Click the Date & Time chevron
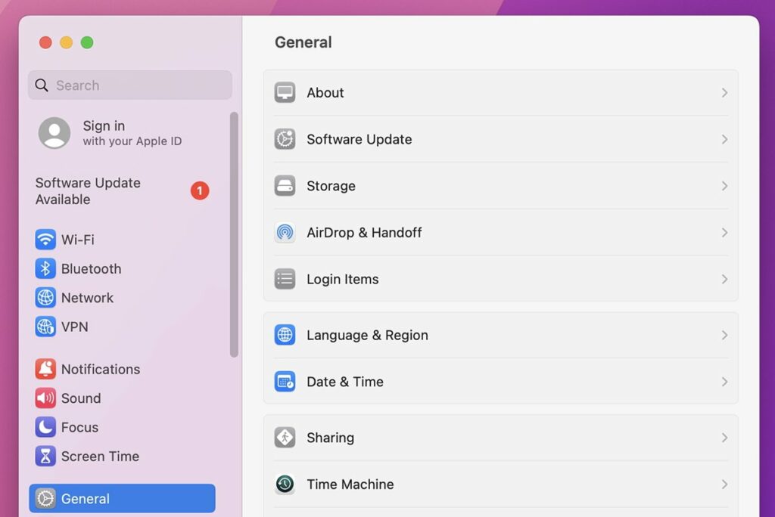This screenshot has height=517, width=775. [x=724, y=382]
